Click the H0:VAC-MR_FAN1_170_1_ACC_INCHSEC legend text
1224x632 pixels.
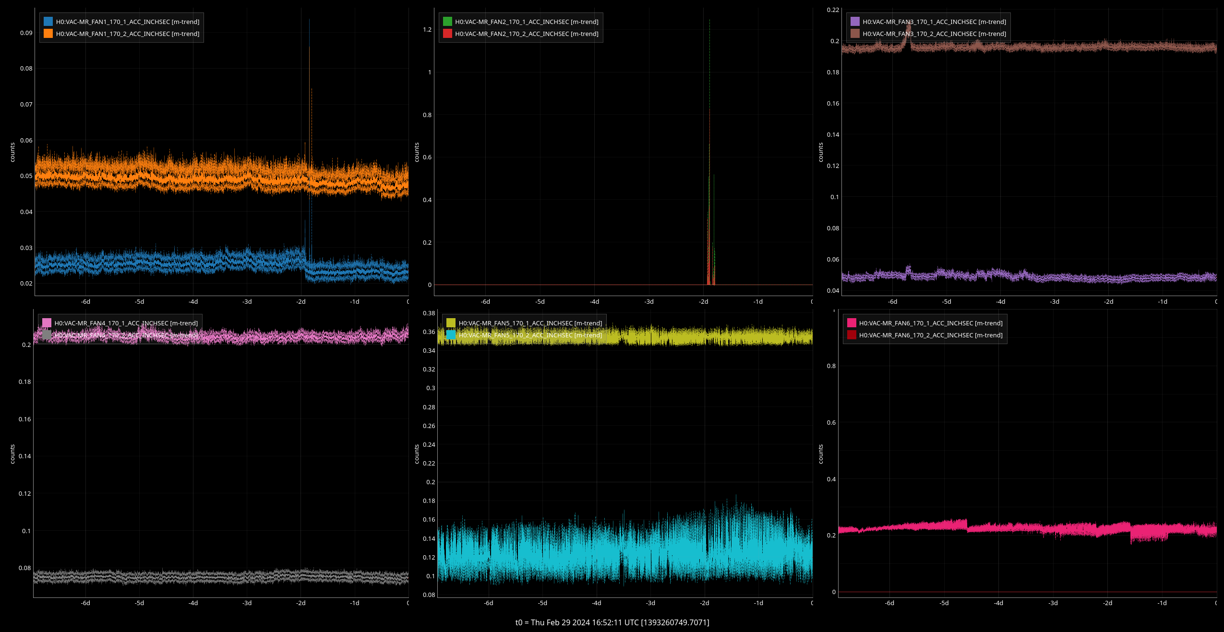tap(127, 22)
